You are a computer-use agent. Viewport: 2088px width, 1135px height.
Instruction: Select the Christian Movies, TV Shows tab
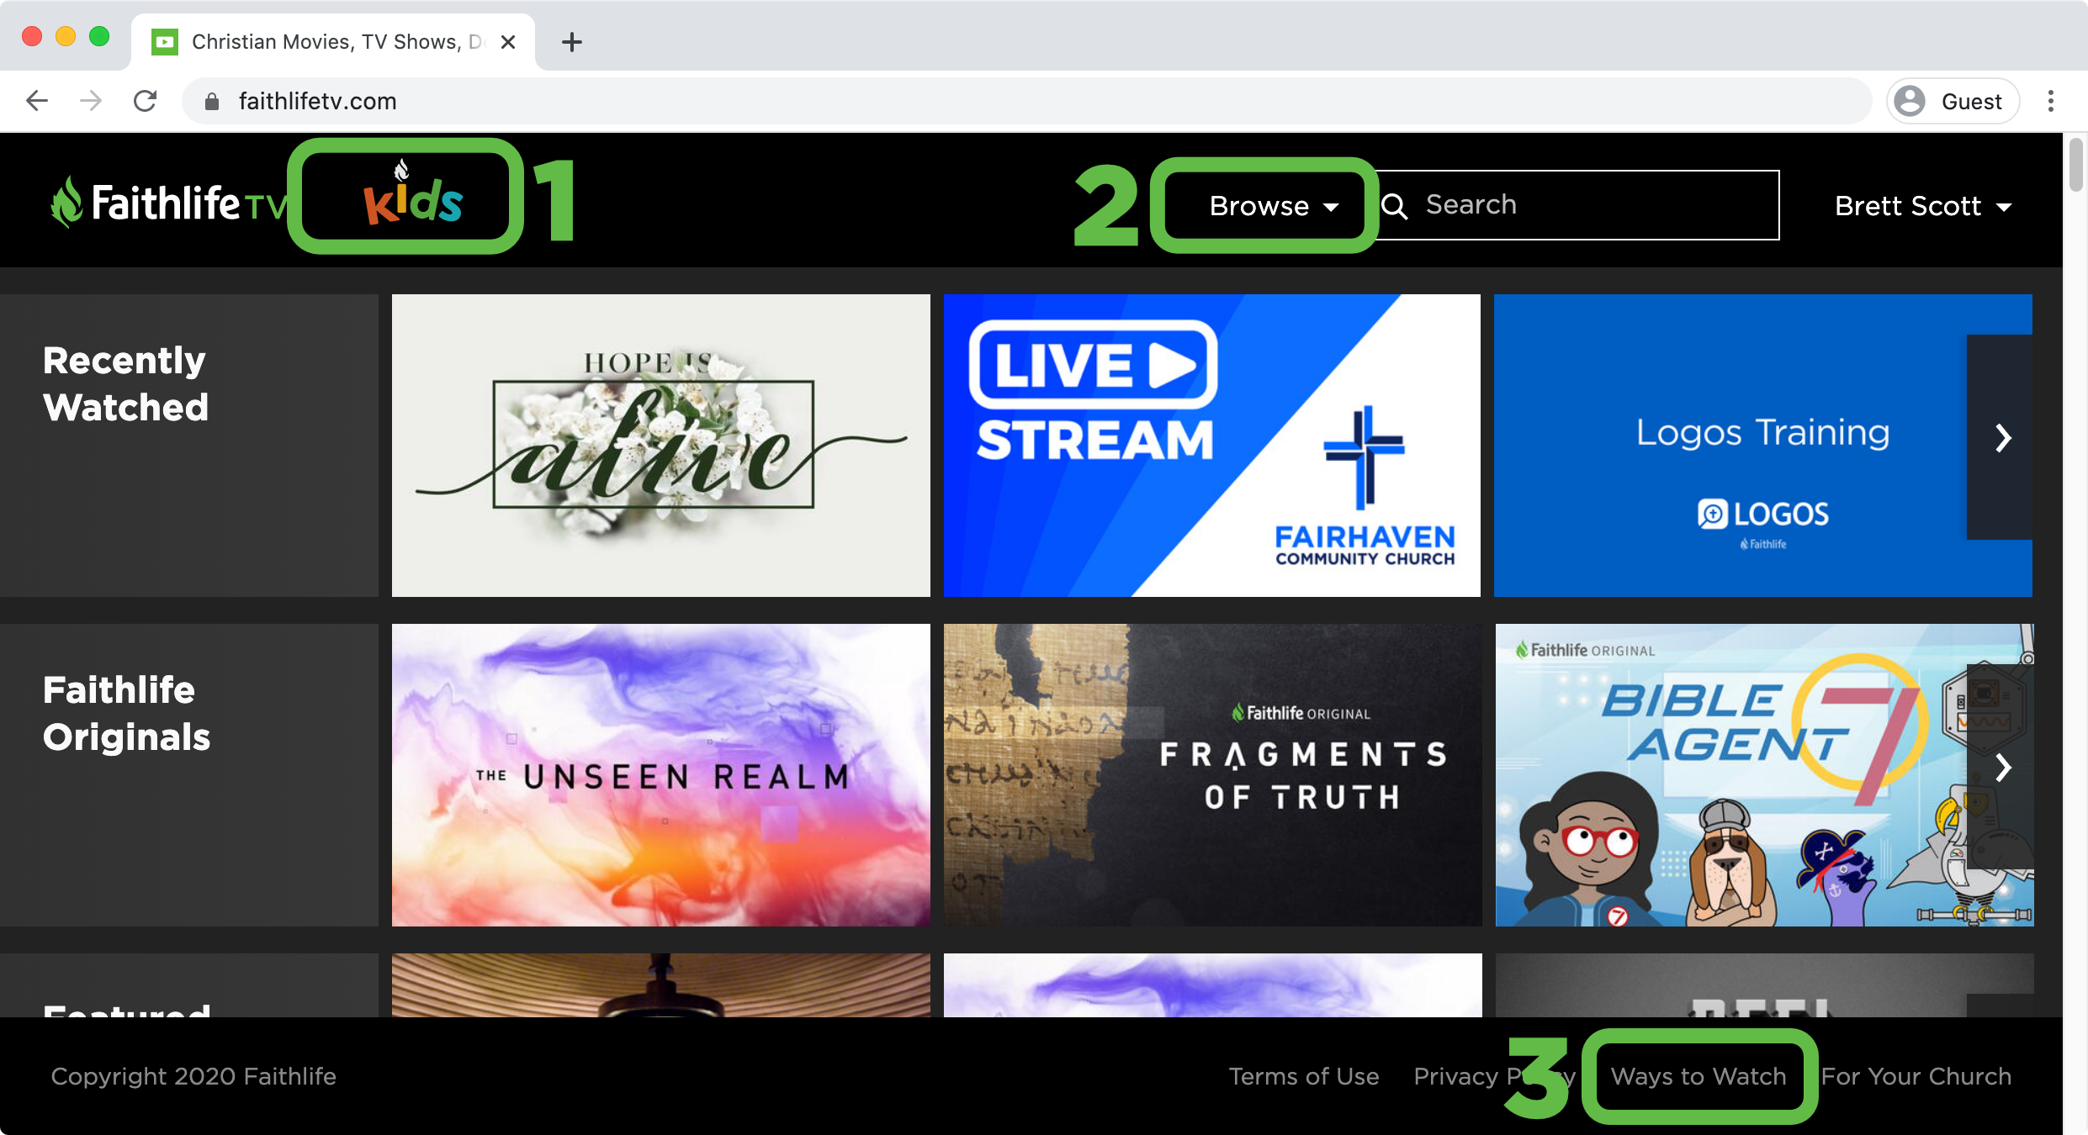pos(333,42)
